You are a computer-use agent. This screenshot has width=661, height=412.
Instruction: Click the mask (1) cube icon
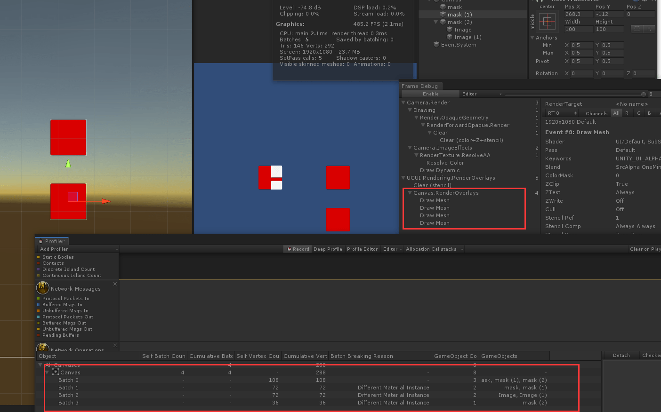[x=443, y=15]
